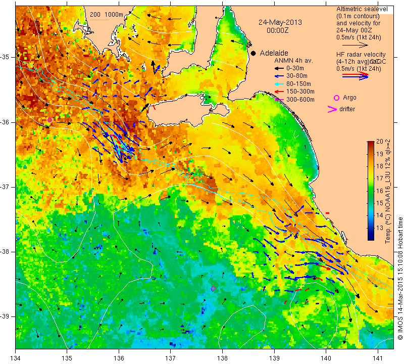The height and width of the screenshot is (364, 404).
Task: Click the magenta drifter legend symbol
Action: click(x=332, y=109)
